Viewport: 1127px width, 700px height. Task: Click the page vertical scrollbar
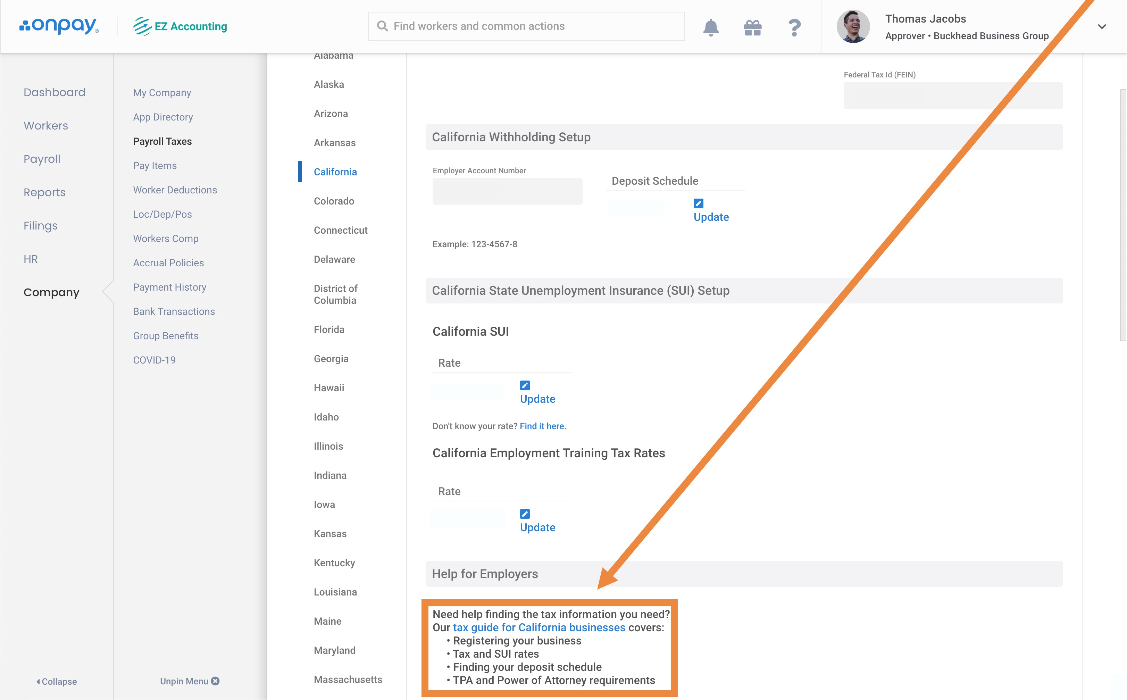point(1122,215)
